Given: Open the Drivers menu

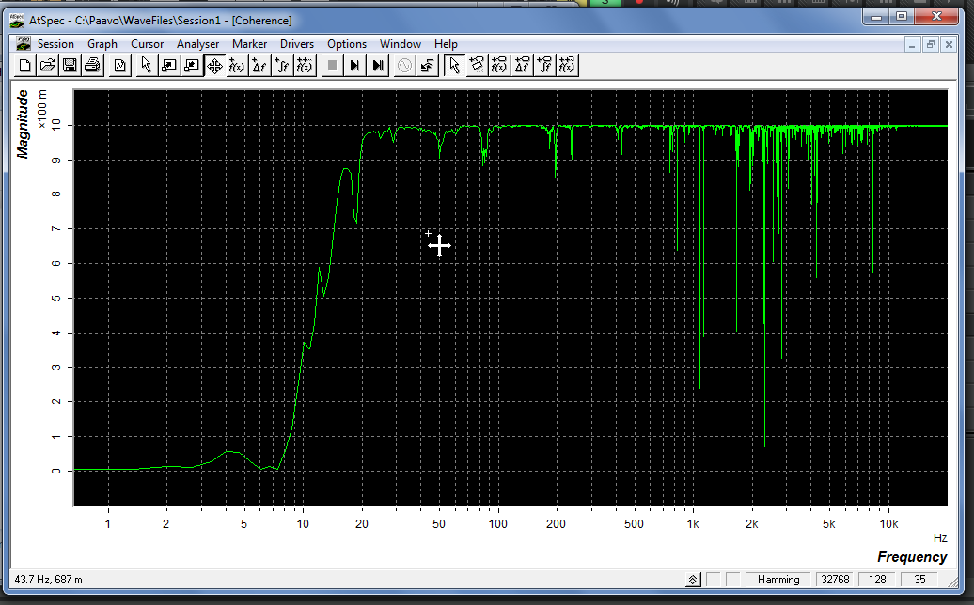Looking at the screenshot, I should click(x=297, y=44).
